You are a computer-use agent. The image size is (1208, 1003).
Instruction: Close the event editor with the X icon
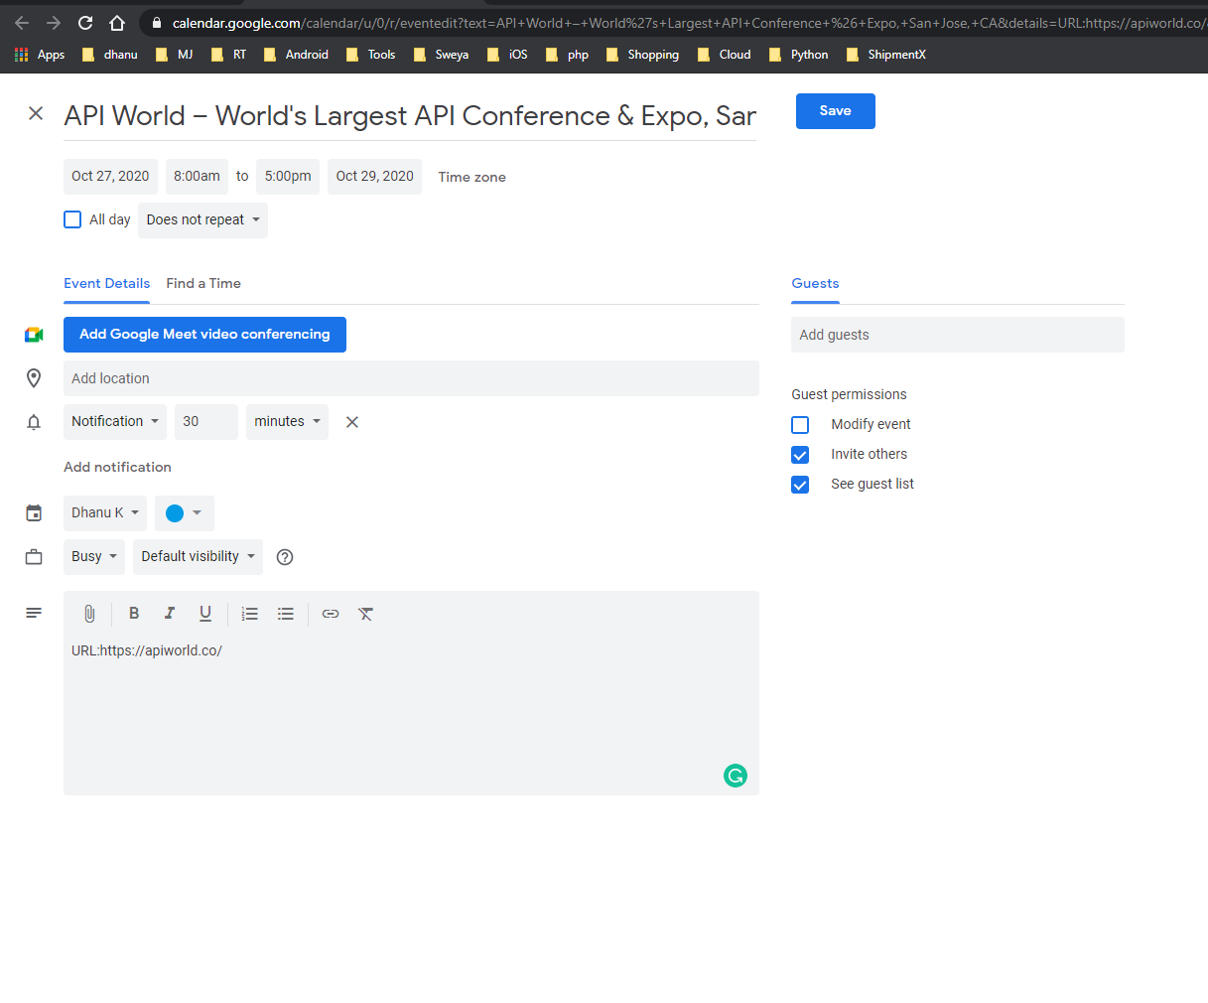click(x=36, y=113)
